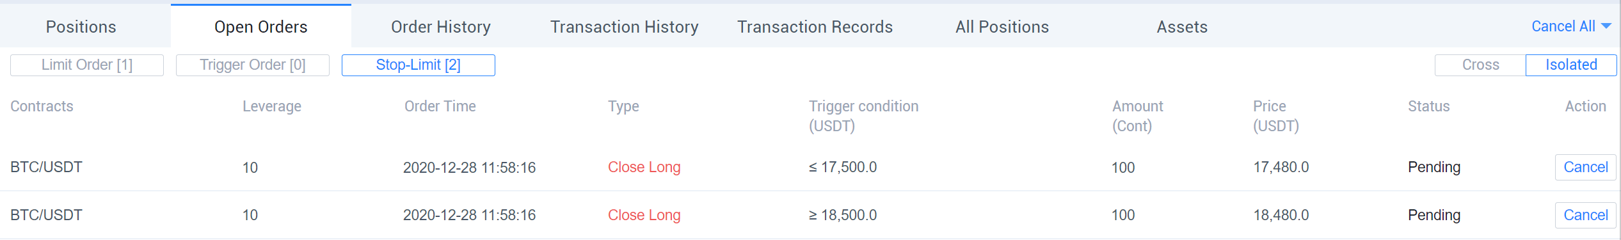Switch to Order History tab

(441, 27)
